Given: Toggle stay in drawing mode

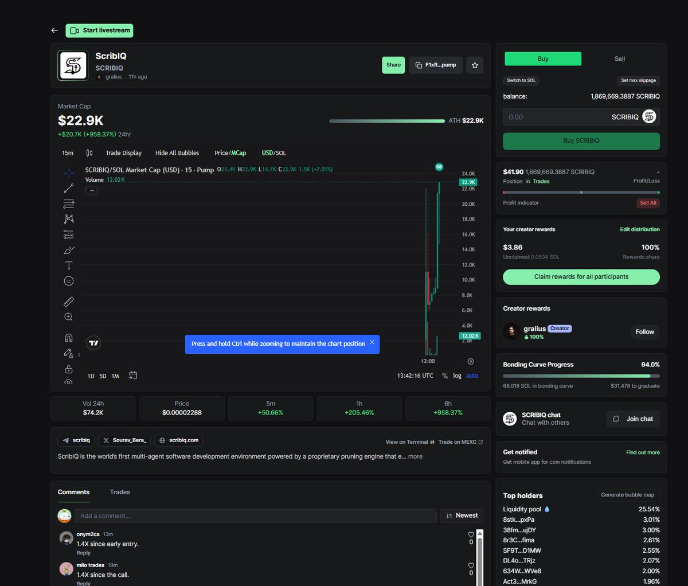Looking at the screenshot, I should click(69, 353).
